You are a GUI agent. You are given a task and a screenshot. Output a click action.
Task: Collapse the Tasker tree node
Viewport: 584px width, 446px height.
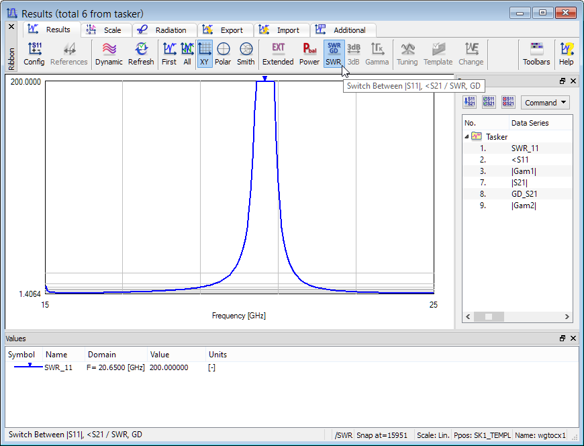pos(467,136)
